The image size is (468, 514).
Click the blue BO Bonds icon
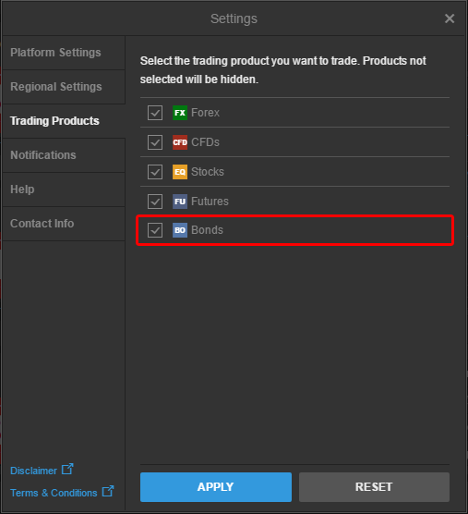[180, 230]
